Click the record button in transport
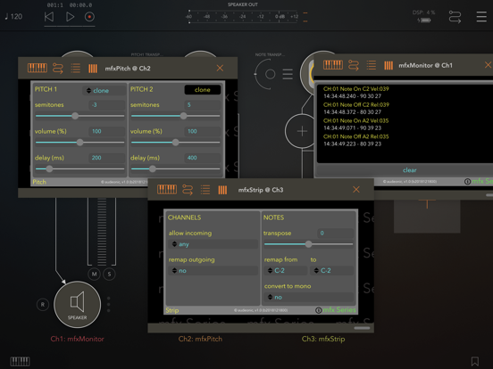 pos(89,17)
